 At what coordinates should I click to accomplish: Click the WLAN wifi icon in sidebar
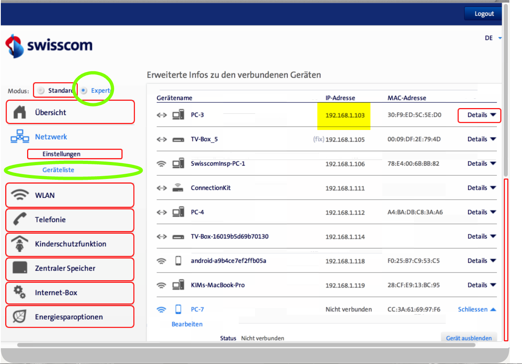point(20,195)
